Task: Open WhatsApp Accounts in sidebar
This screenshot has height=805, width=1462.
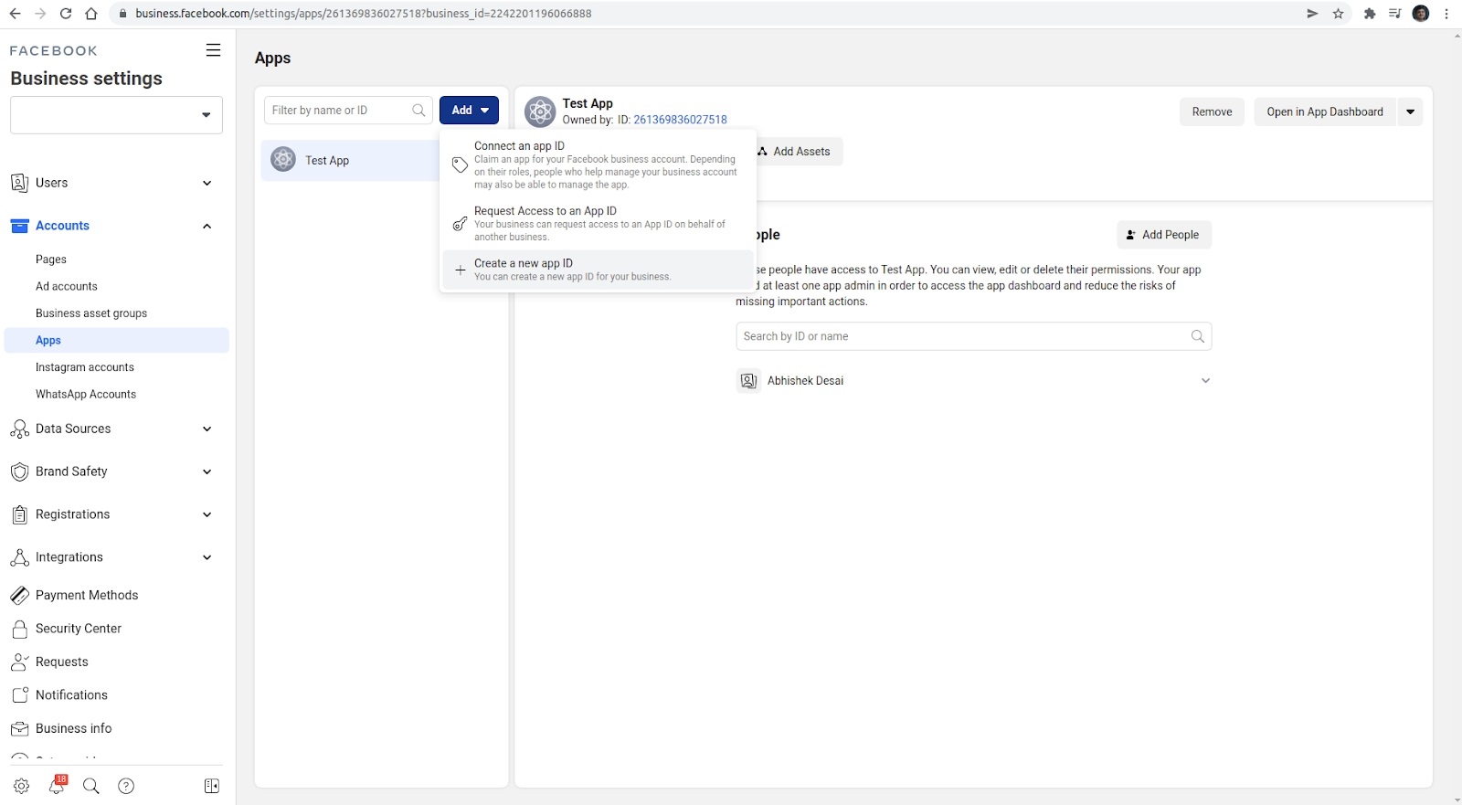Action: [x=86, y=395]
